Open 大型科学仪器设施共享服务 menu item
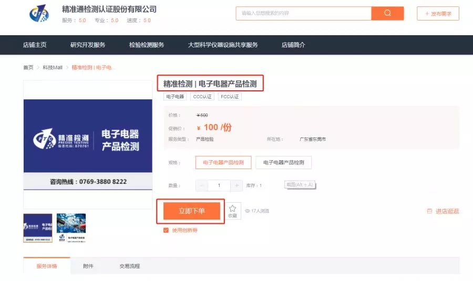 tap(223, 45)
